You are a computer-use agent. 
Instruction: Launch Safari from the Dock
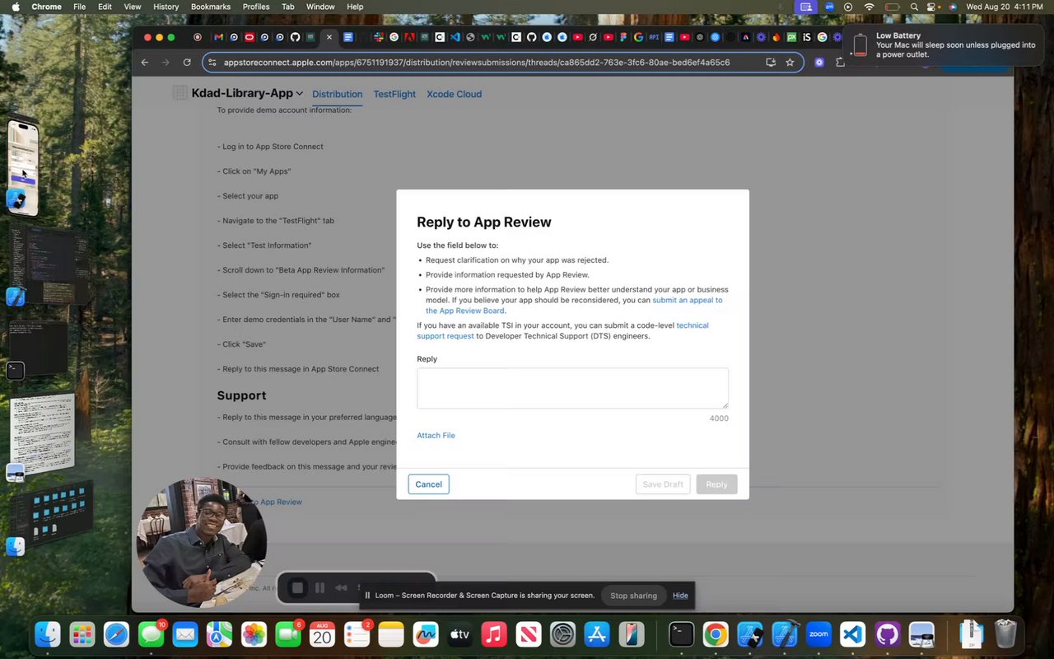pos(117,634)
